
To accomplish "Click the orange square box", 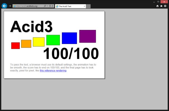I will (26, 44).
